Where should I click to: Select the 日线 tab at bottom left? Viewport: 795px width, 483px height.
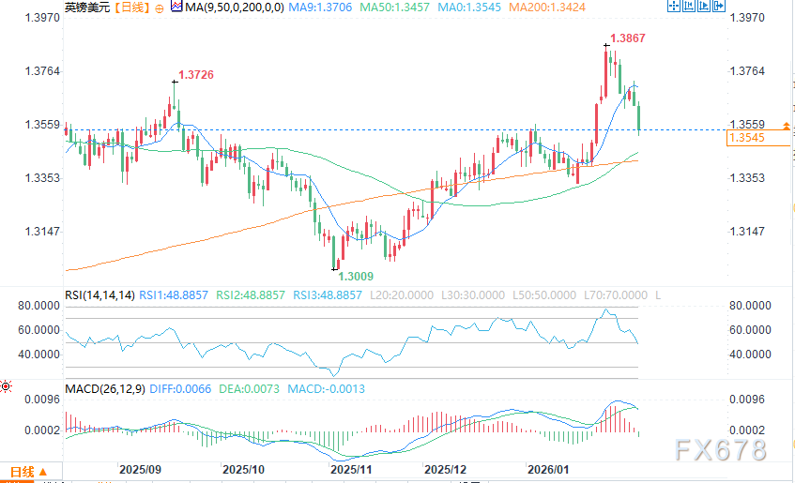(x=21, y=472)
